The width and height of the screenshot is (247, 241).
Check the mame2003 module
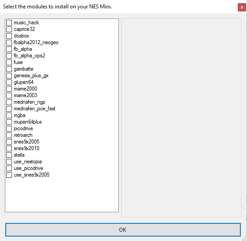click(9, 95)
